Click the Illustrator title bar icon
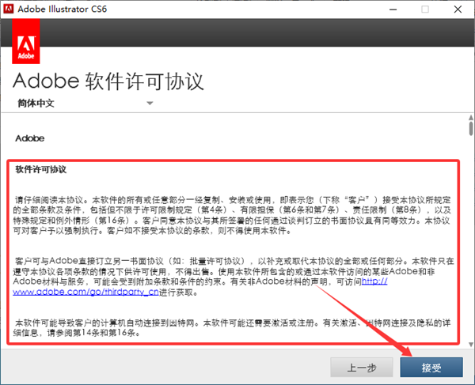The height and width of the screenshot is (385, 475). click(x=8, y=9)
